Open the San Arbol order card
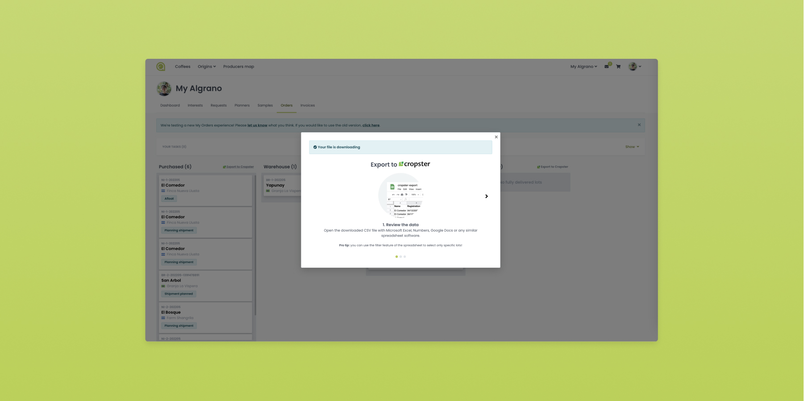The height and width of the screenshot is (401, 804). pyautogui.click(x=205, y=286)
